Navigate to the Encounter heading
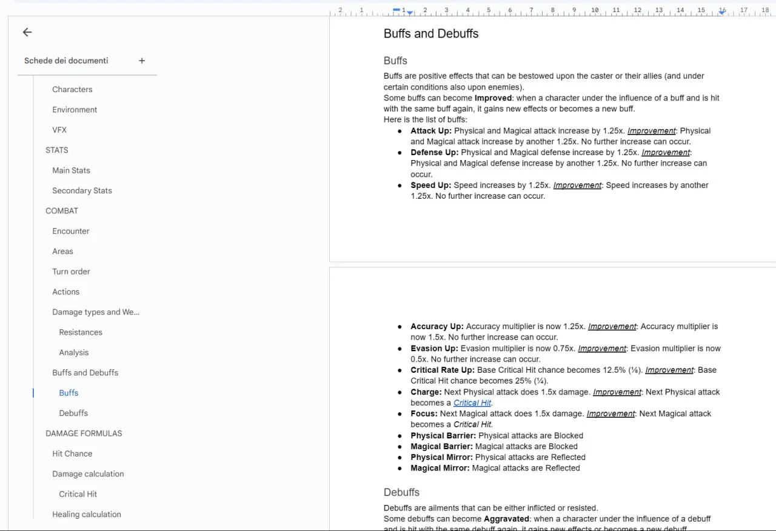The image size is (776, 531). [x=71, y=231]
